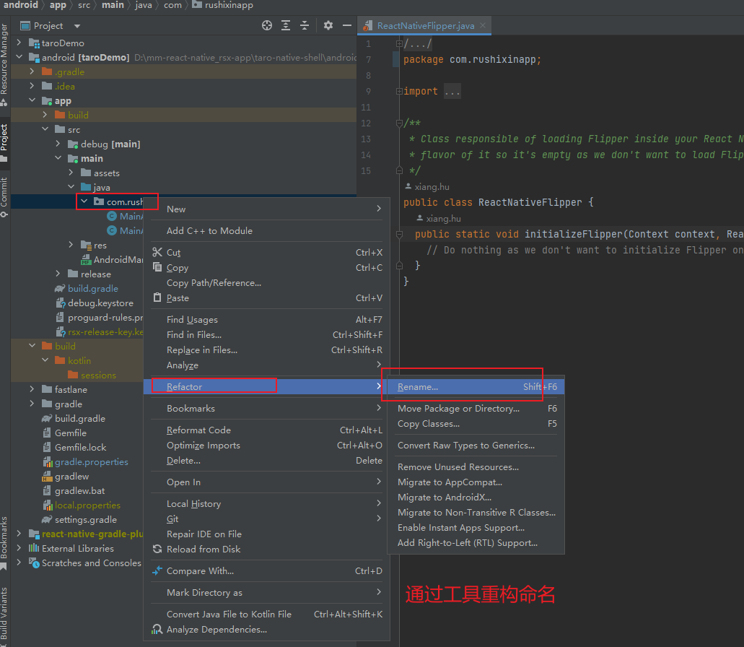The width and height of the screenshot is (744, 647).
Task: Select Find Usages menu entry
Action: [267, 319]
